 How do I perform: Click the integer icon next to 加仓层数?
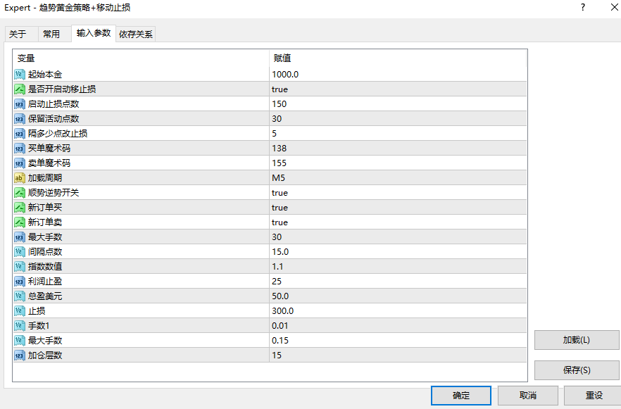click(20, 355)
